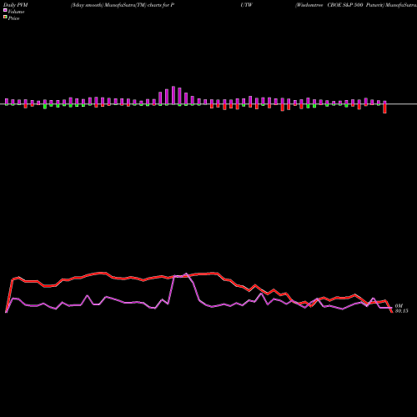
Task: Click the 'UTW' ticker text
Action: [247, 5]
